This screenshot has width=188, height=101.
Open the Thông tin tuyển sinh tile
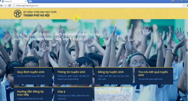tap(73, 76)
